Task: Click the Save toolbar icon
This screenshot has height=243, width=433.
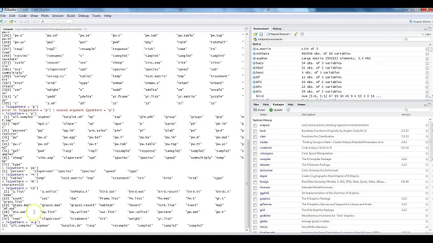Action: tap(21, 21)
